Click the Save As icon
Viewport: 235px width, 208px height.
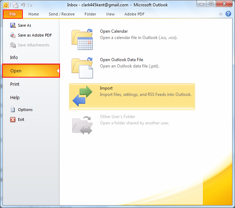pyautogui.click(x=13, y=25)
